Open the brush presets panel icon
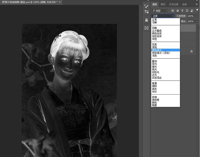 coord(147,12)
